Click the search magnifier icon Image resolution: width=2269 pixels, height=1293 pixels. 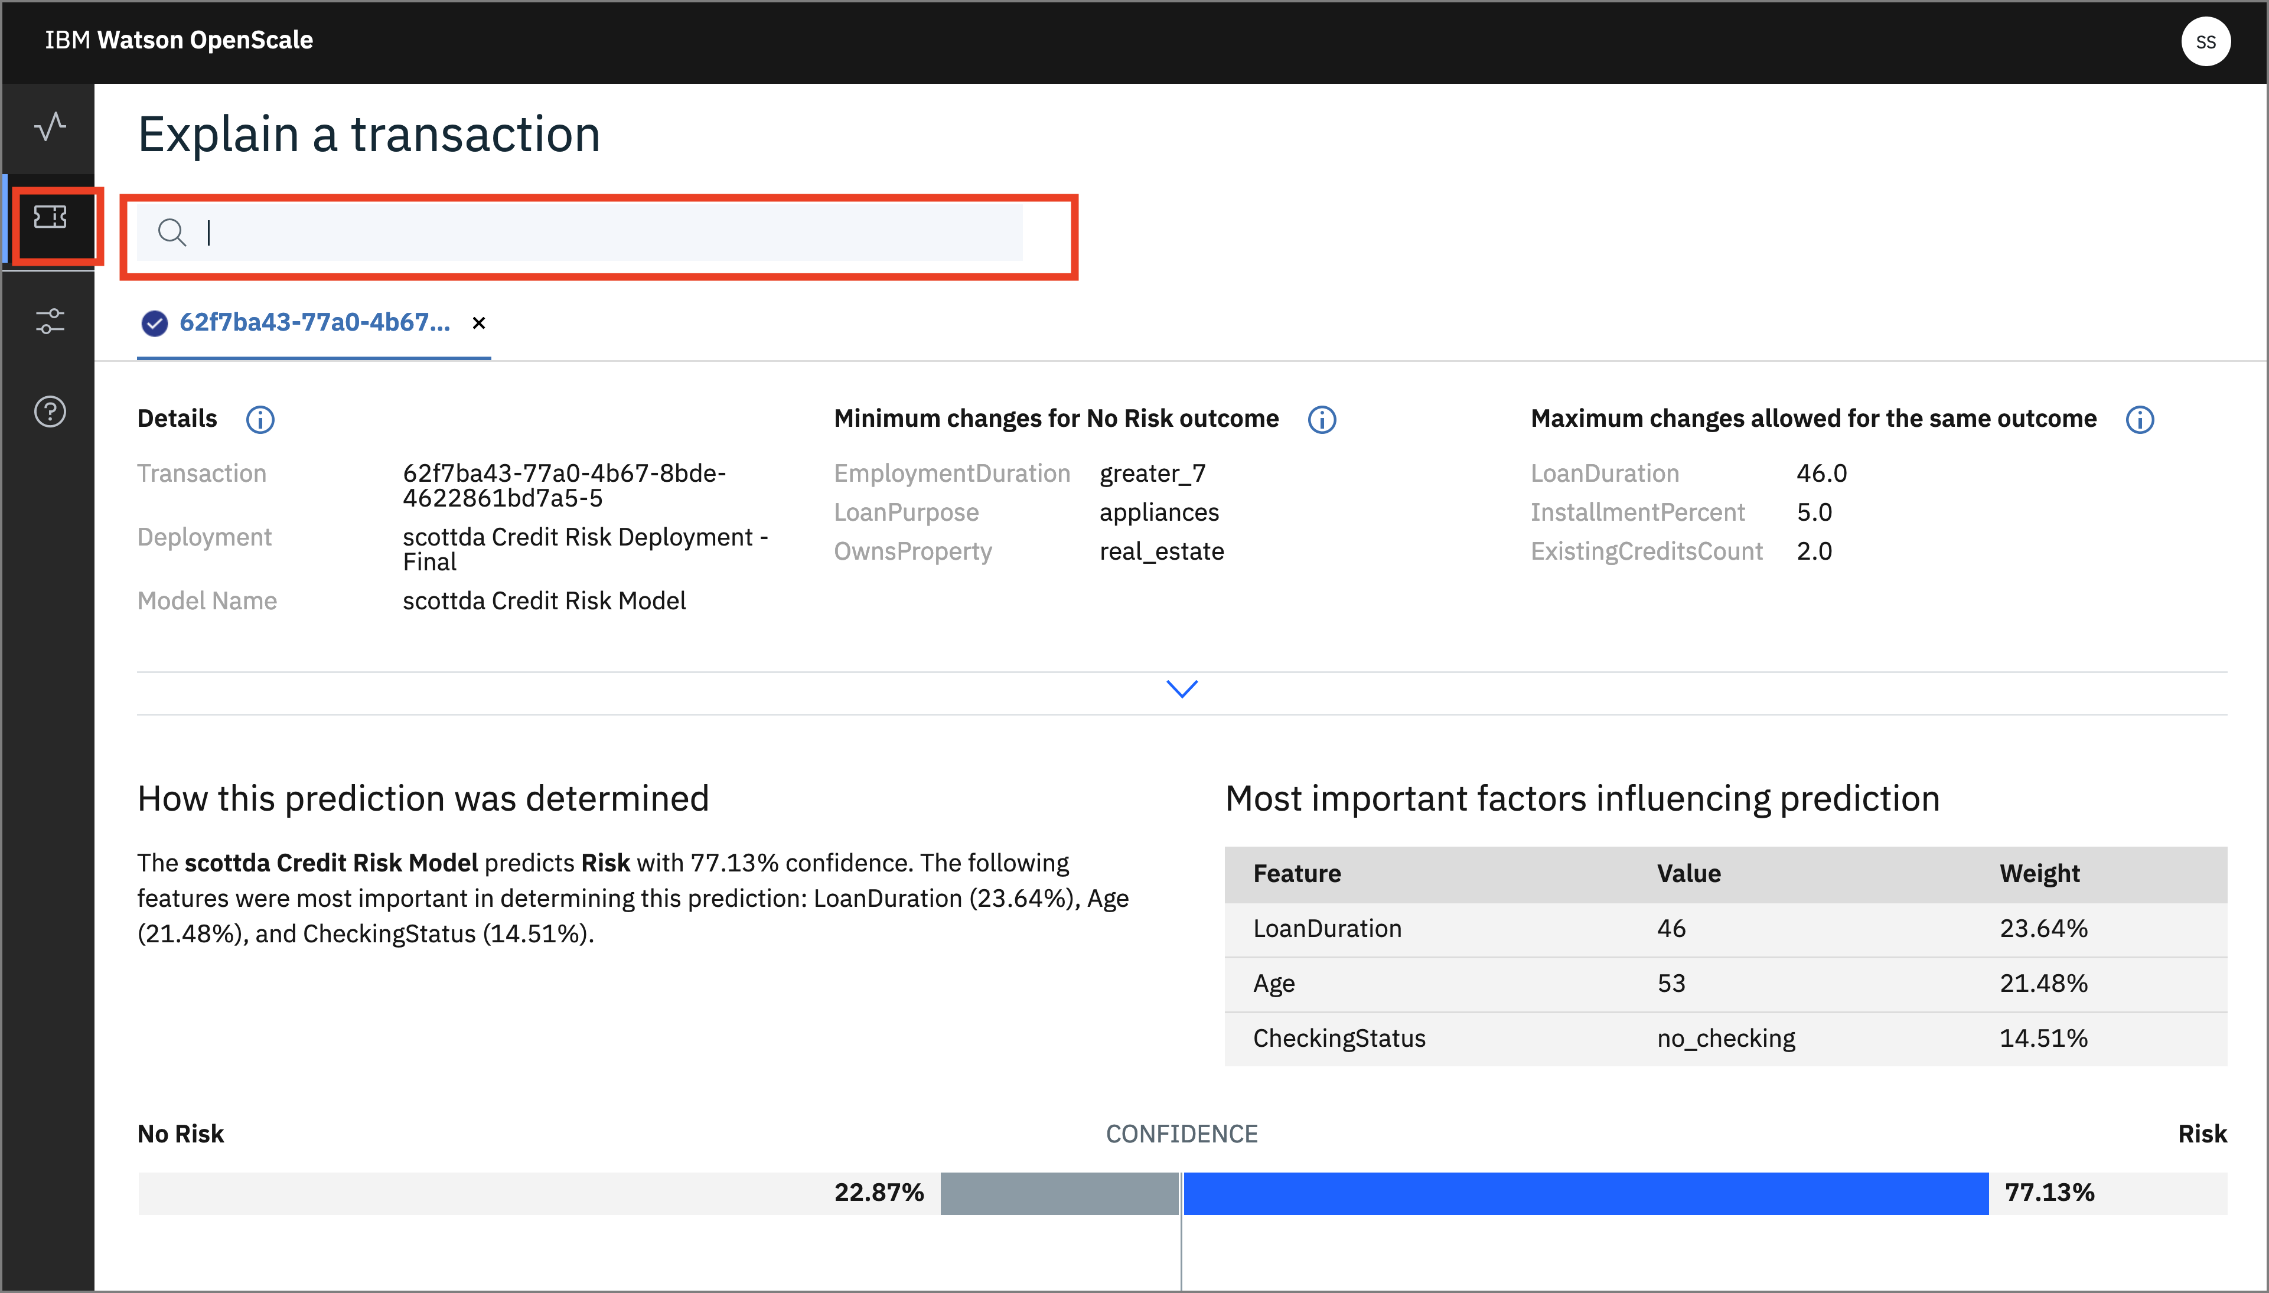[x=171, y=233]
